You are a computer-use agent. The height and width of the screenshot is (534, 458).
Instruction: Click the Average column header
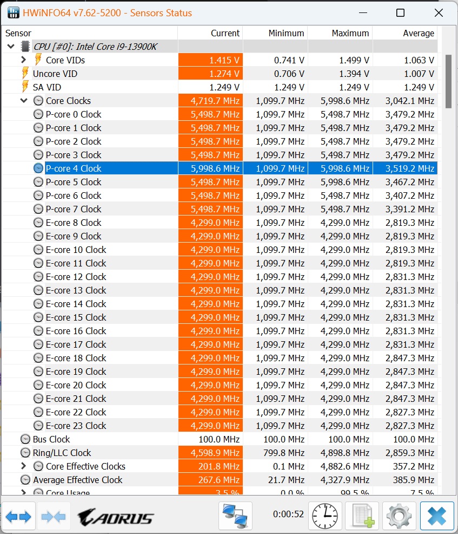pos(406,33)
